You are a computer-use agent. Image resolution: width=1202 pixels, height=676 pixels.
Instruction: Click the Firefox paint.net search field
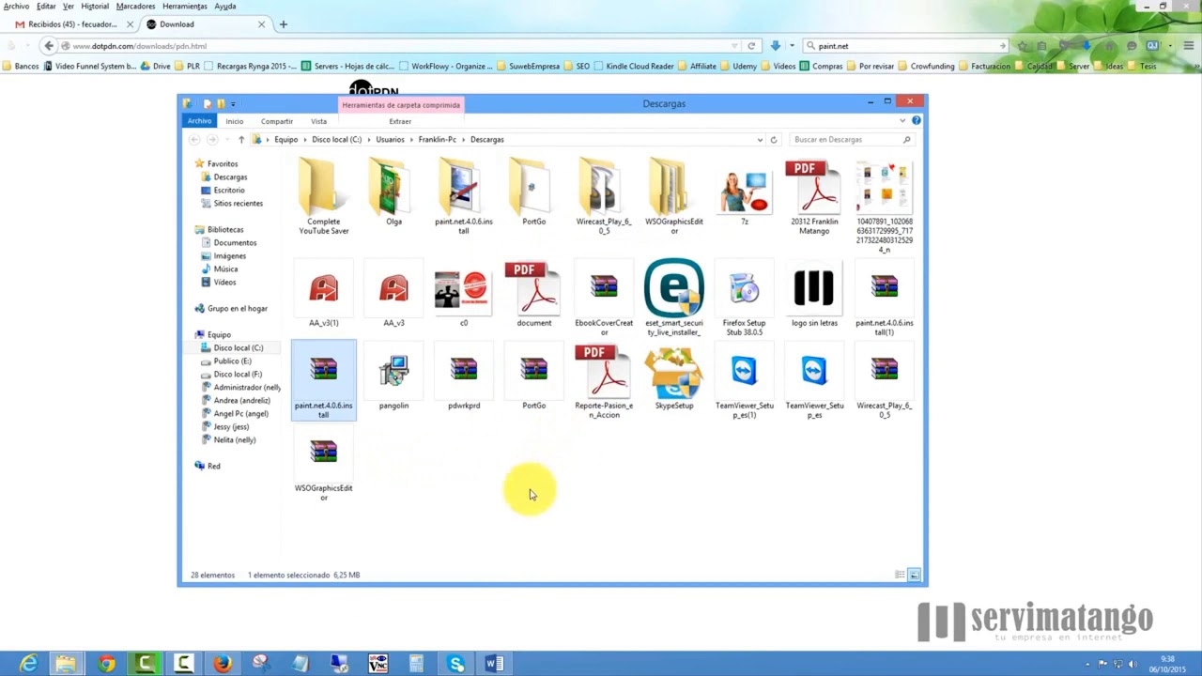pyautogui.click(x=906, y=45)
